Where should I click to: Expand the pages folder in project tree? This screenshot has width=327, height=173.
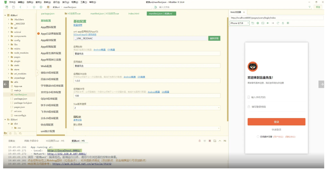tap(9, 57)
